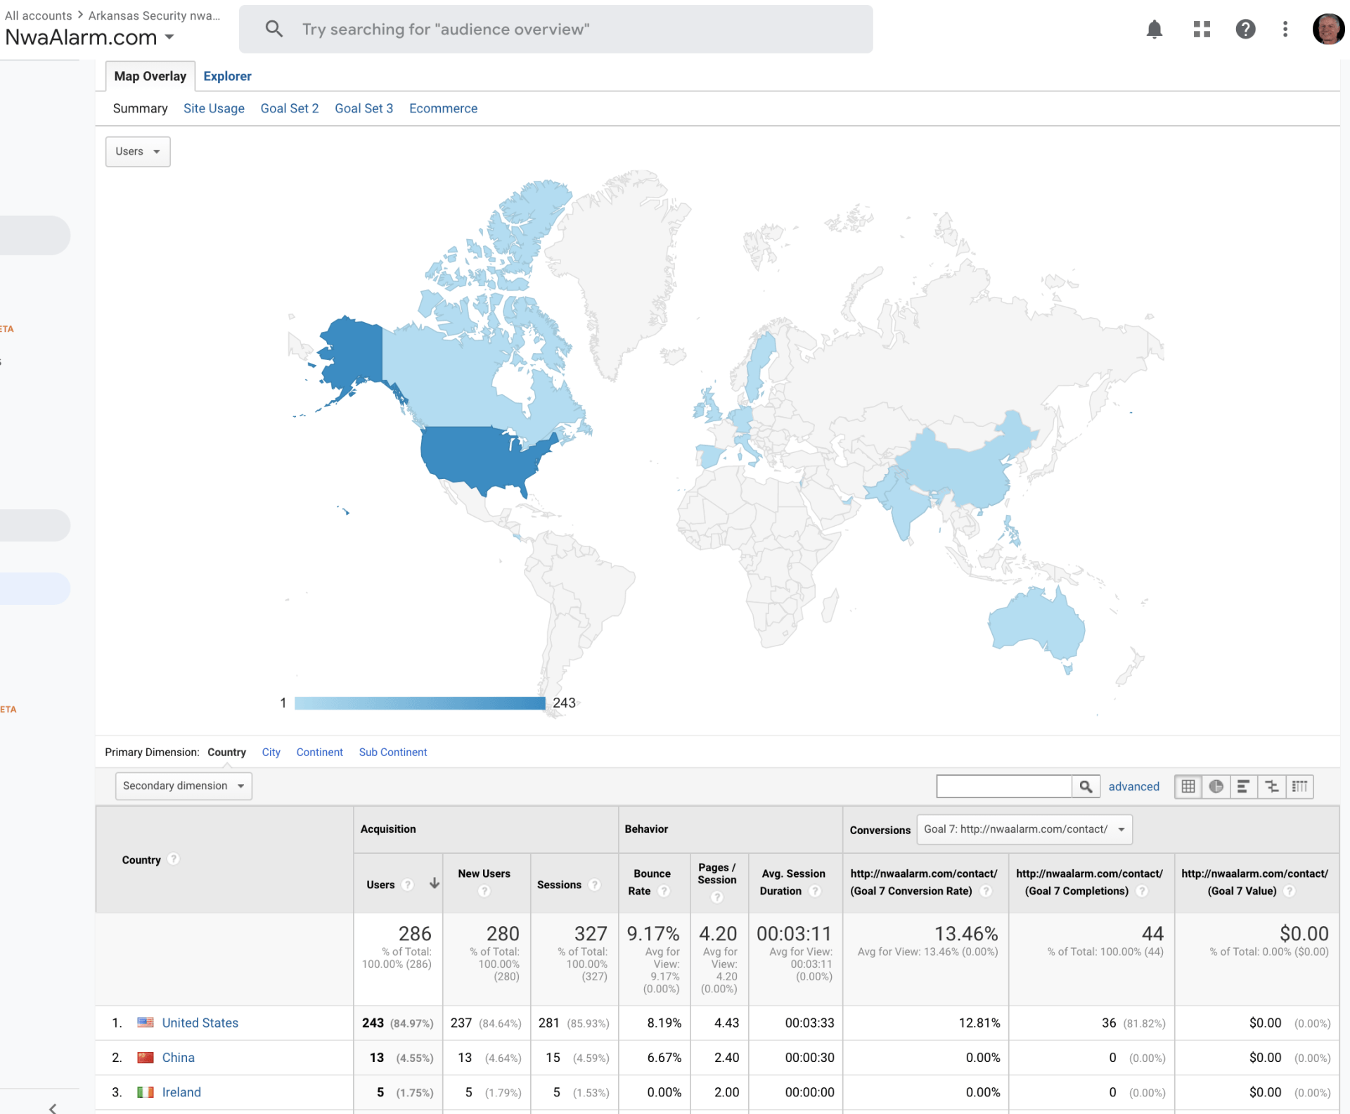Select the comparison view icon
1350x1114 pixels.
tap(1271, 786)
